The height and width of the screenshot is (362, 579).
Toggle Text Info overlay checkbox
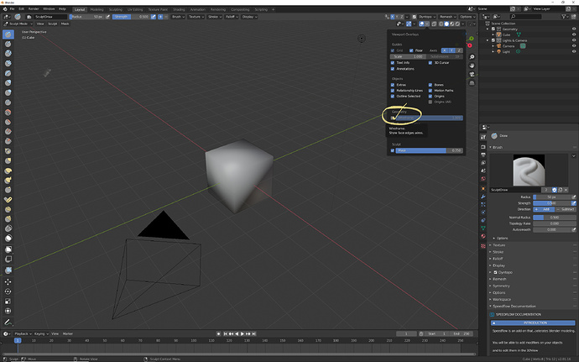[x=393, y=63]
